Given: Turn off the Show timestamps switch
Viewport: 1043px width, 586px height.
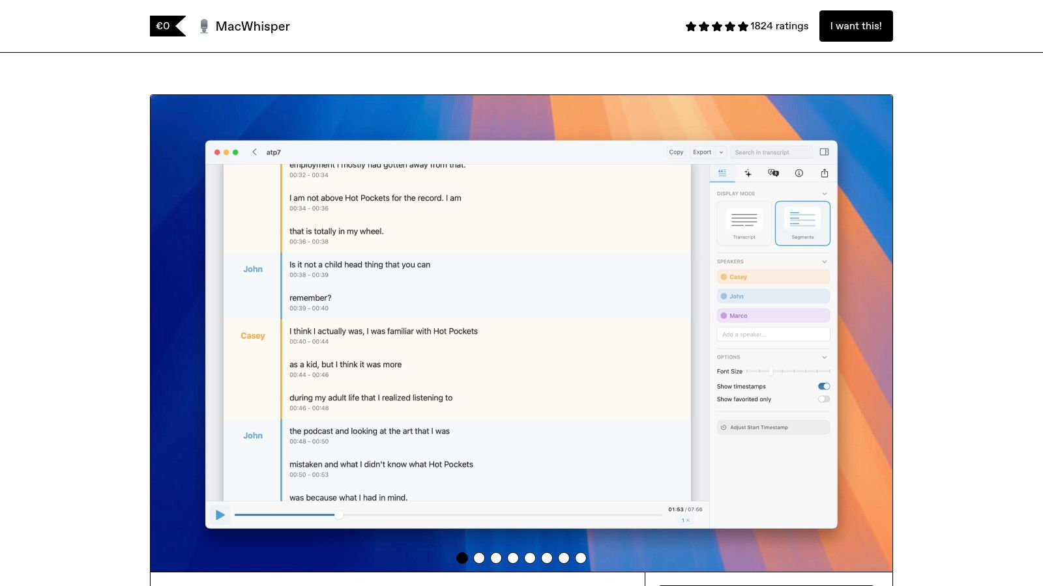Looking at the screenshot, I should [x=824, y=386].
